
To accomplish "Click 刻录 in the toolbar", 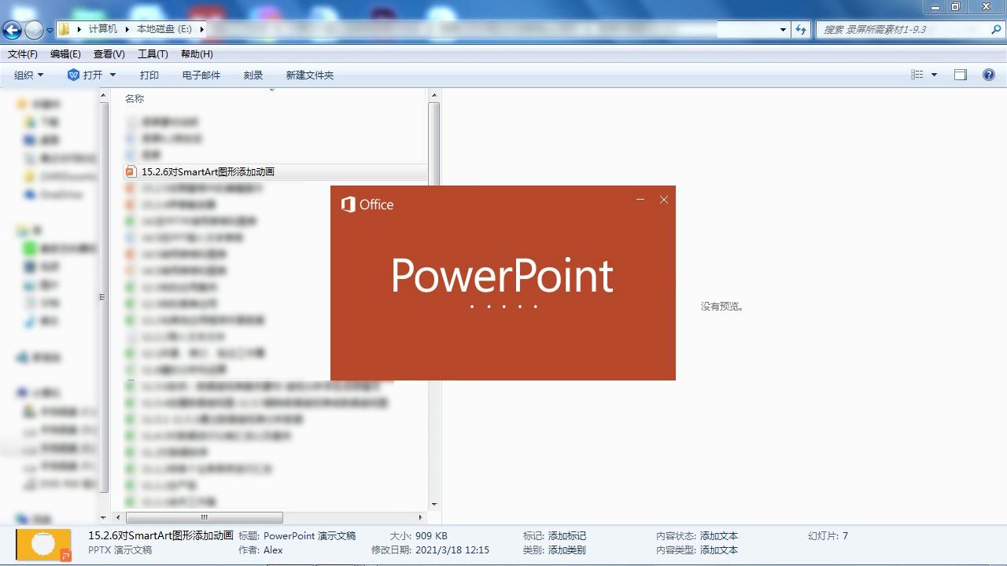I will [x=253, y=75].
